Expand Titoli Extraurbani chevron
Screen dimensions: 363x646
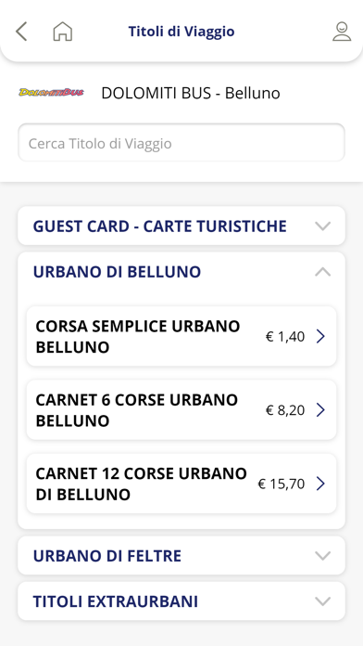(x=322, y=601)
